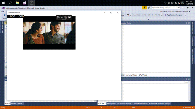Open account dropdown next to MUTHURAMALINGAM DURAIPANDI
Image resolution: width=195 pixels, height=109 pixels.
190,12
